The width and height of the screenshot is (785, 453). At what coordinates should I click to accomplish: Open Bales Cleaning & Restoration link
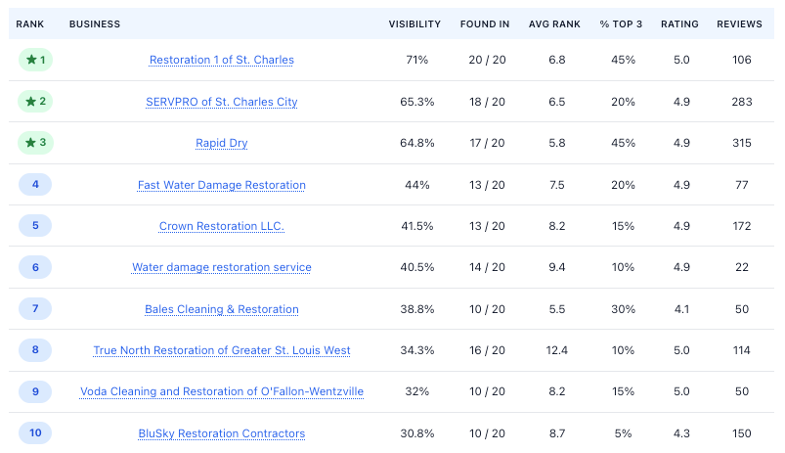pos(222,309)
